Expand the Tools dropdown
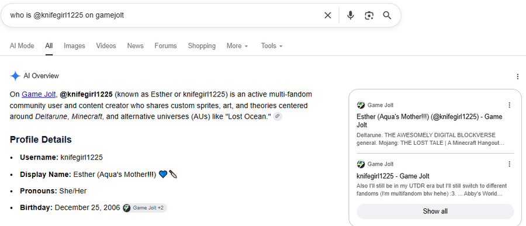 pos(272,46)
